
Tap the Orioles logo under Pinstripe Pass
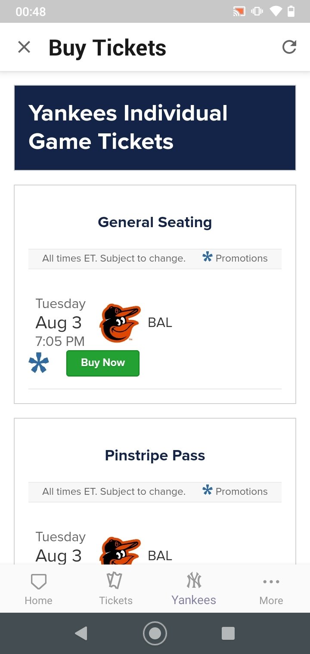coord(120,551)
